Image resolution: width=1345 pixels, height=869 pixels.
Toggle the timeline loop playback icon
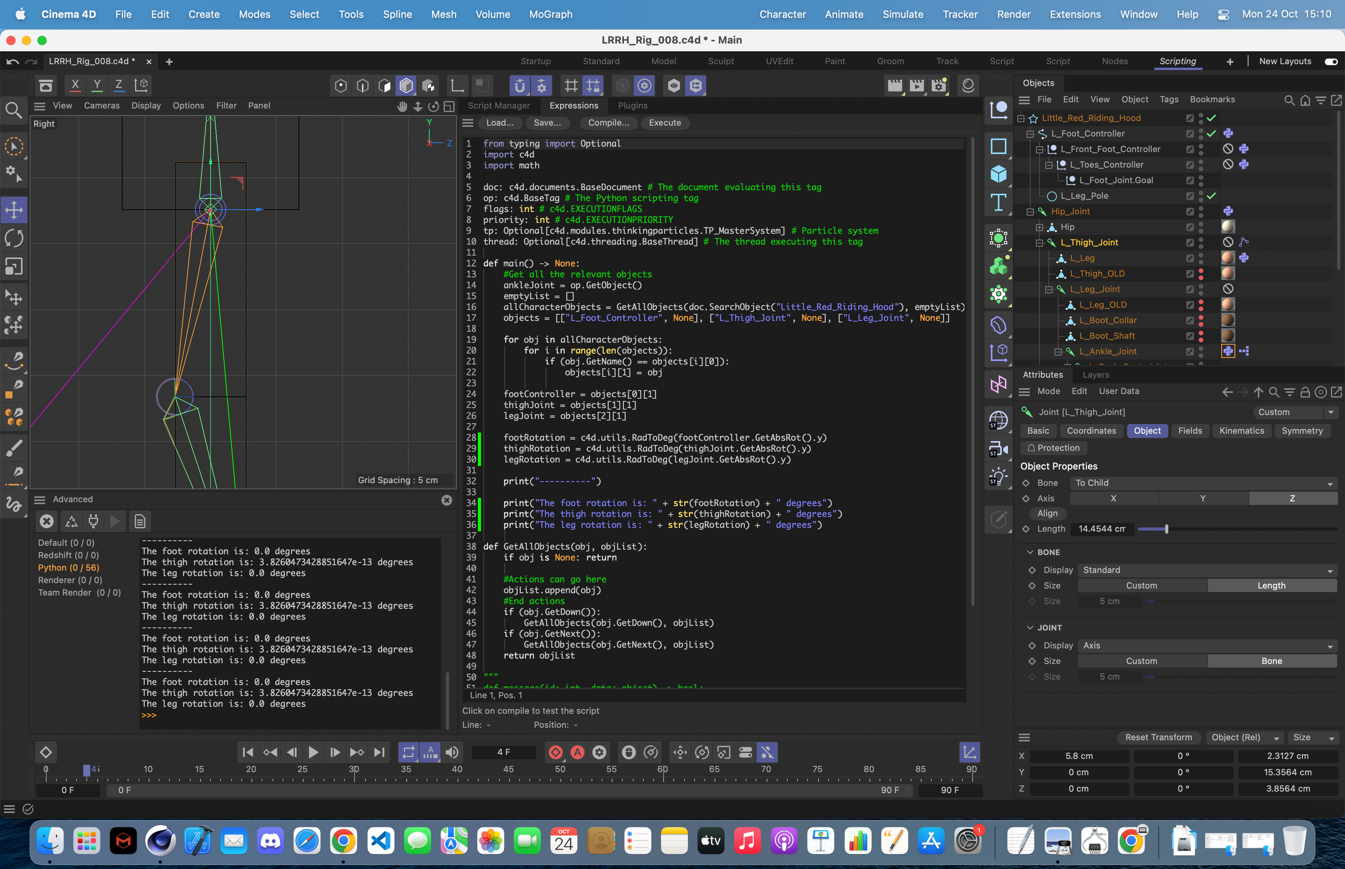[408, 752]
